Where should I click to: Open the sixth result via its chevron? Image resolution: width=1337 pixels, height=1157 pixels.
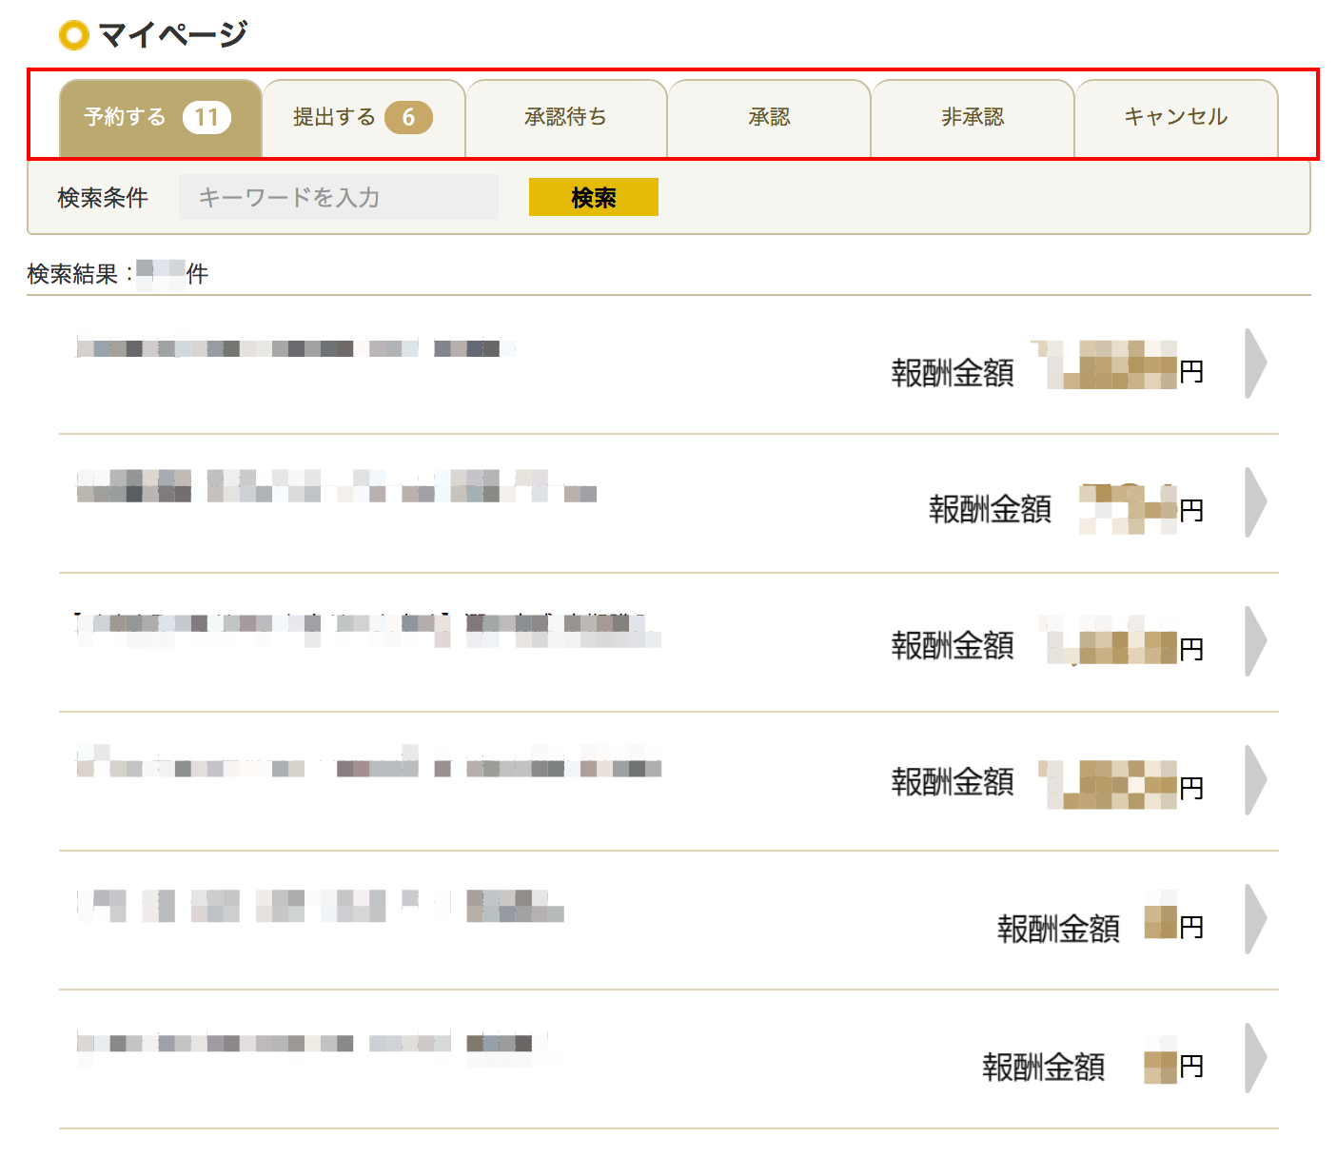point(1255,1058)
